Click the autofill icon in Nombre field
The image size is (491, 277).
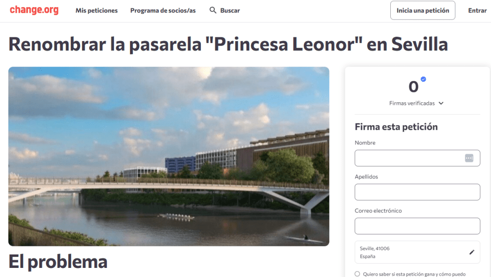(x=469, y=158)
